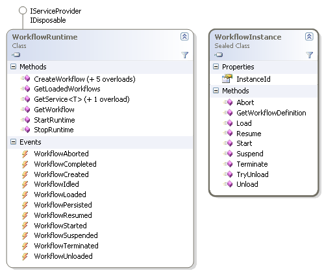Click the lightning icon beside WorkflowAborted event
Viewport: 324px width, 273px height.
coord(25,154)
